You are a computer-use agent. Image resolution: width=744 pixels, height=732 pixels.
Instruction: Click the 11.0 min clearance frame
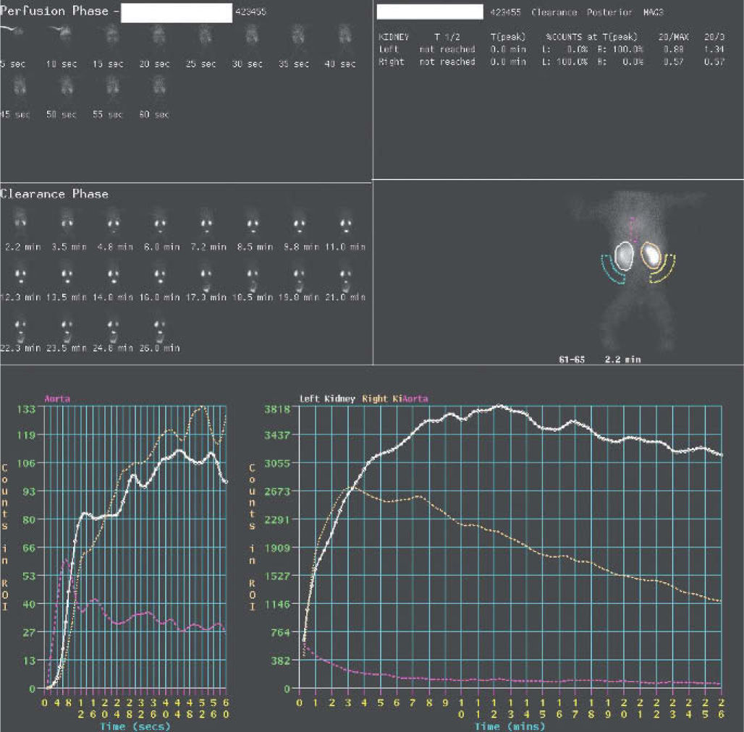coord(344,218)
